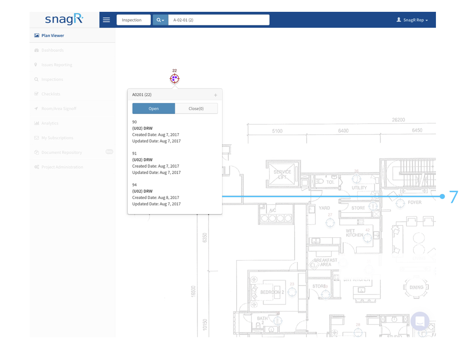Image resolution: width=465 pixels, height=349 pixels.
Task: Click the Issues Reporting pin icon
Action: tap(36, 65)
